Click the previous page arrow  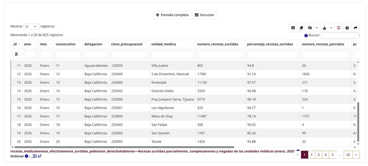pos(297,155)
